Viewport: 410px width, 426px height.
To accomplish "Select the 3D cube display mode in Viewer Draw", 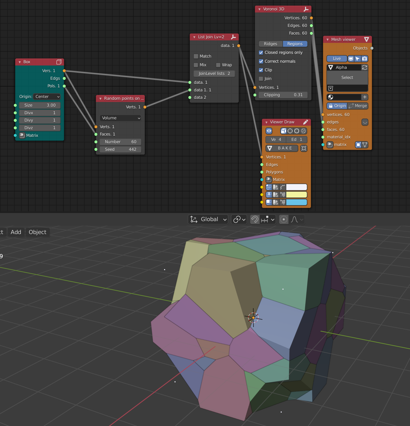I will click(x=284, y=131).
